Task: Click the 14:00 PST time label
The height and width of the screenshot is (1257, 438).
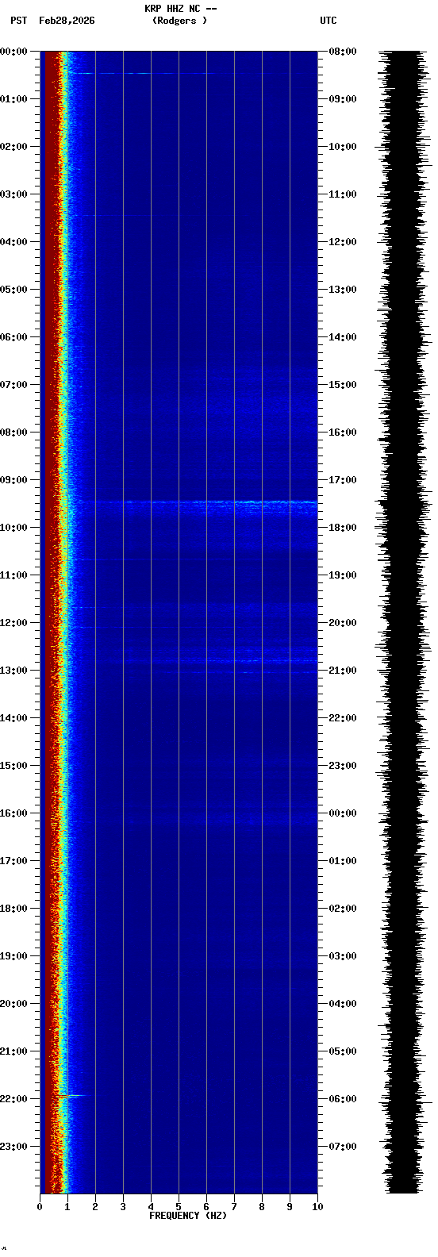Action: 13,718
